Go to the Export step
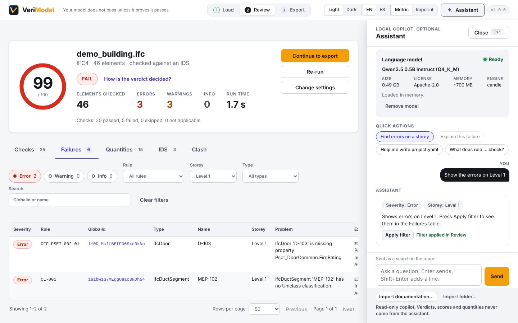The height and width of the screenshot is (323, 518). [x=293, y=10]
